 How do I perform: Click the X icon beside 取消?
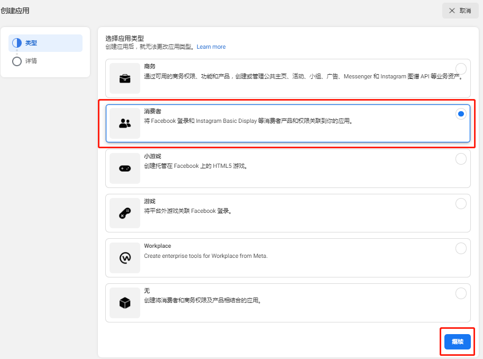click(x=452, y=11)
